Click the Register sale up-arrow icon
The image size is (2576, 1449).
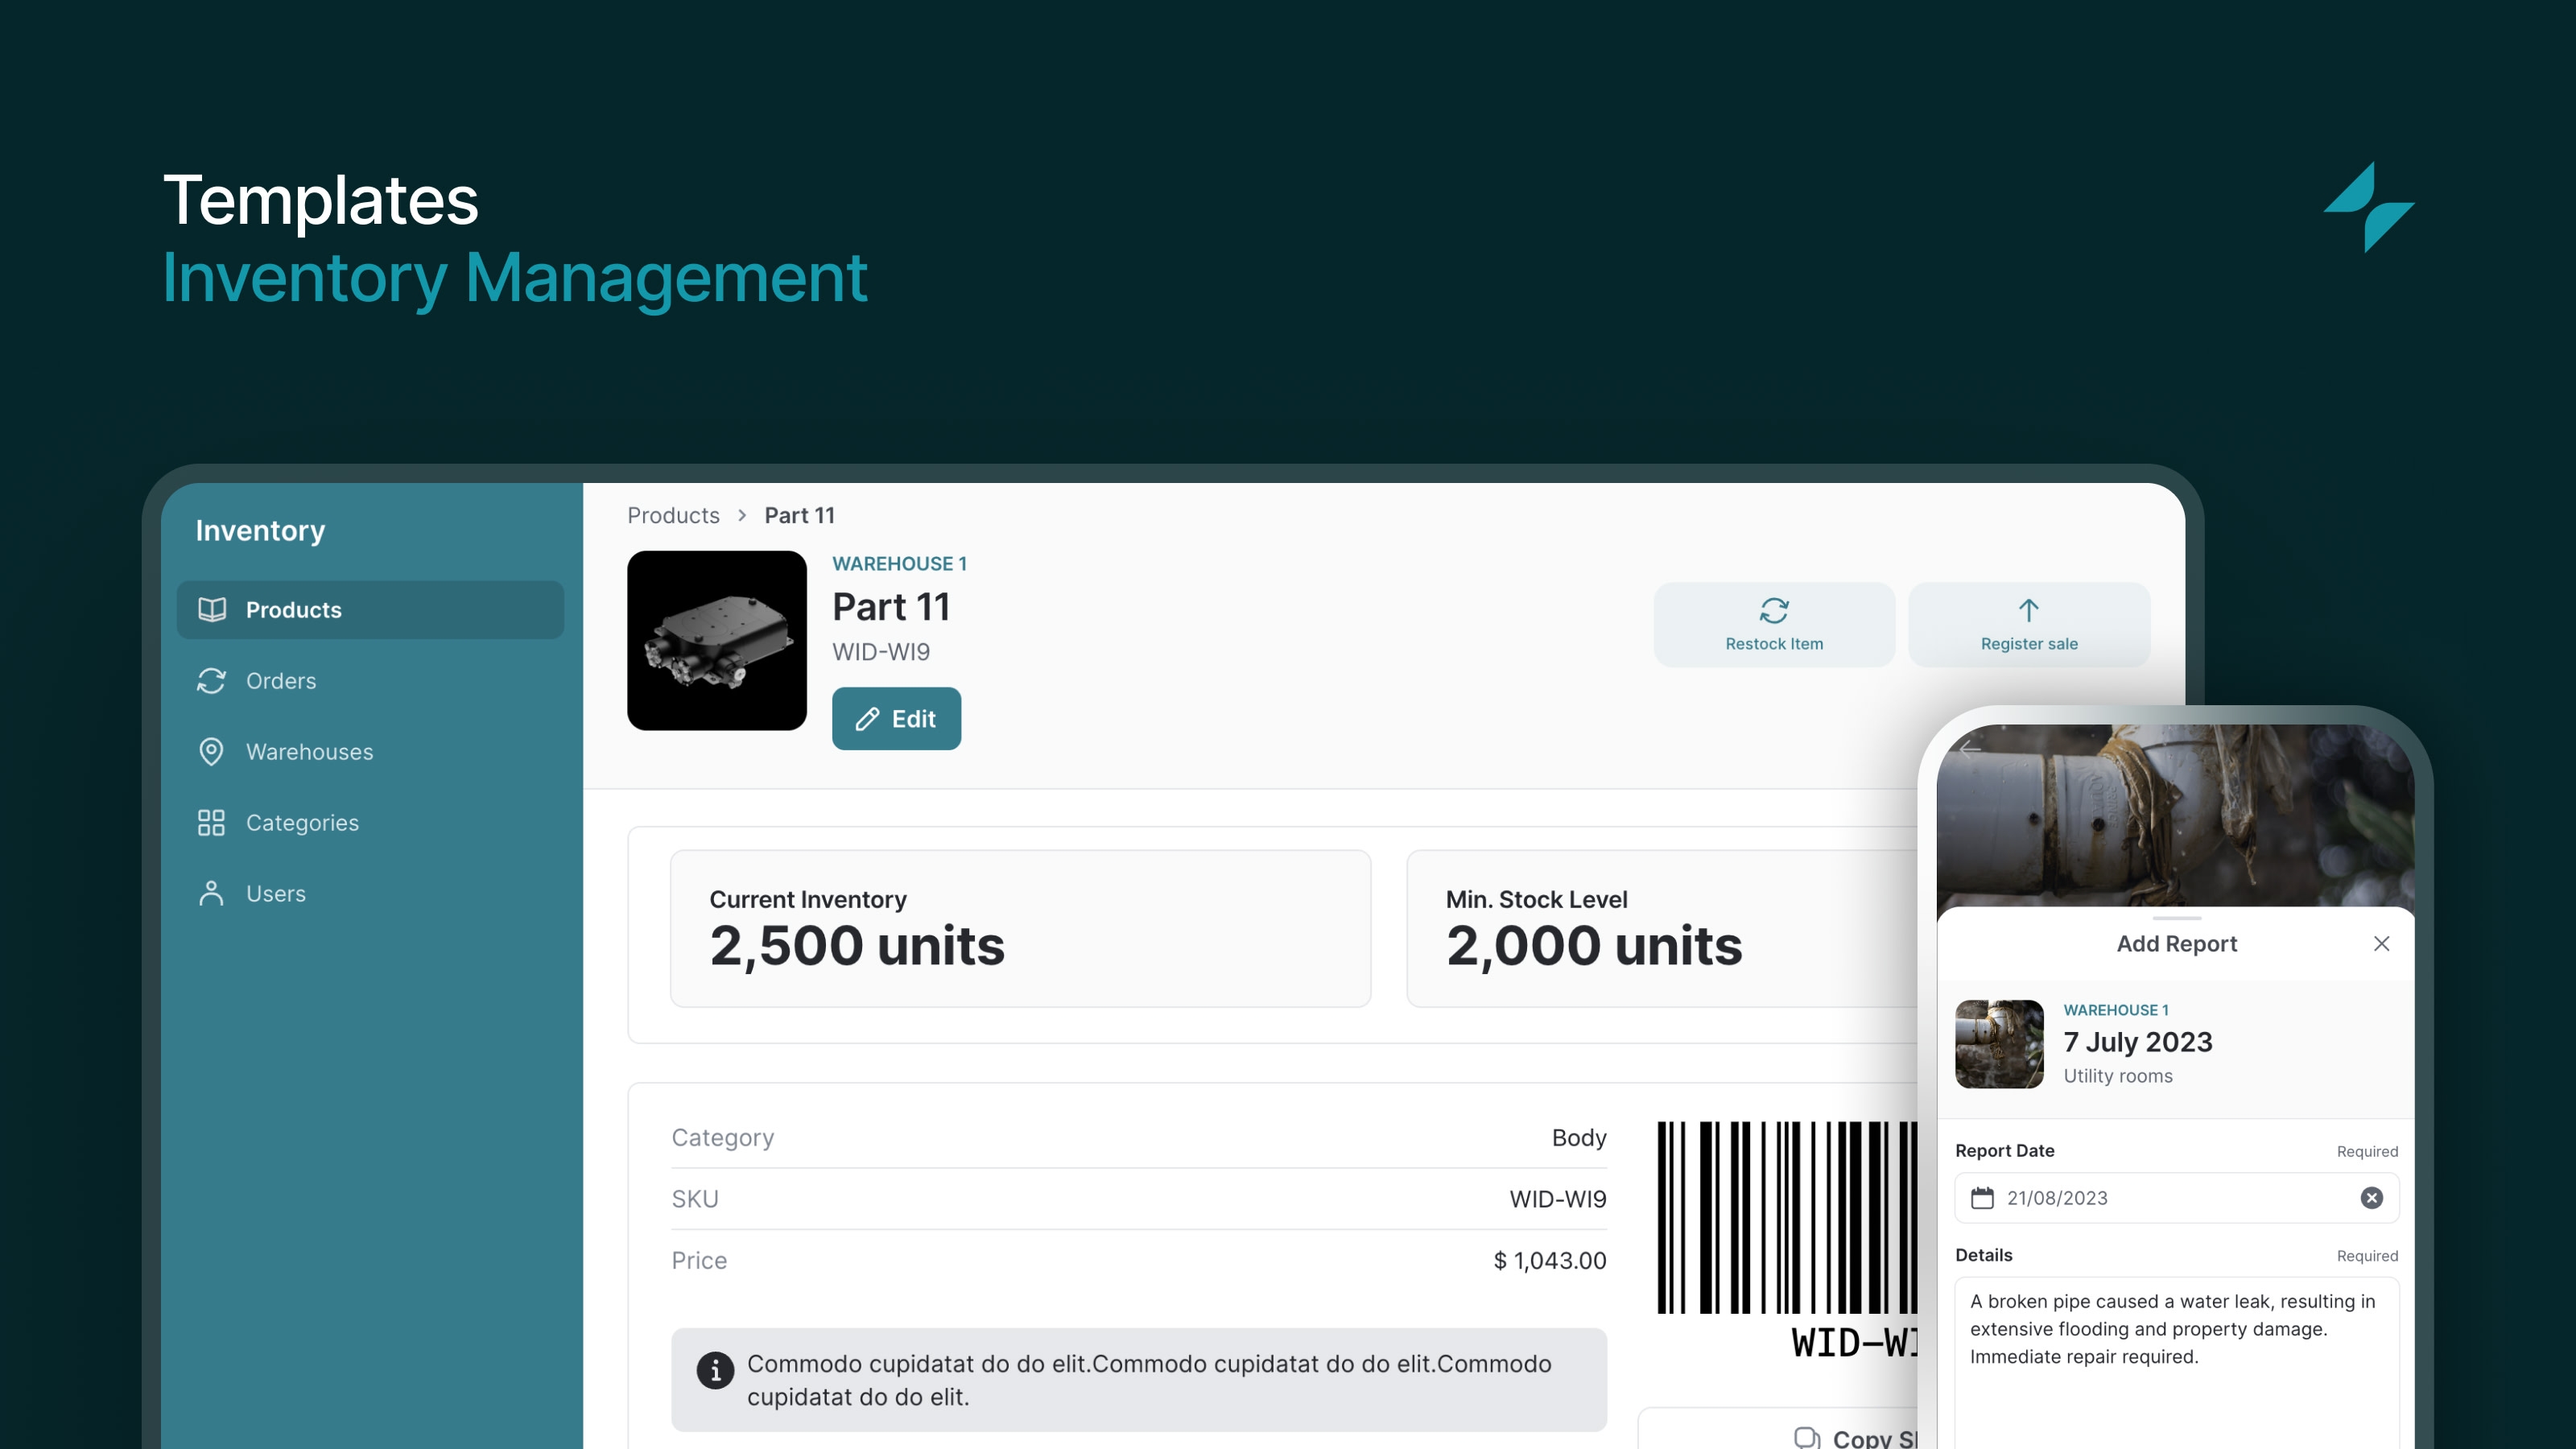pos(2028,610)
